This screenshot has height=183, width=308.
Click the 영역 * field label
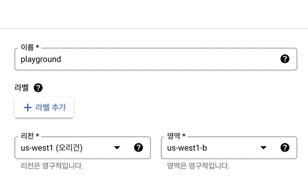click(x=176, y=136)
